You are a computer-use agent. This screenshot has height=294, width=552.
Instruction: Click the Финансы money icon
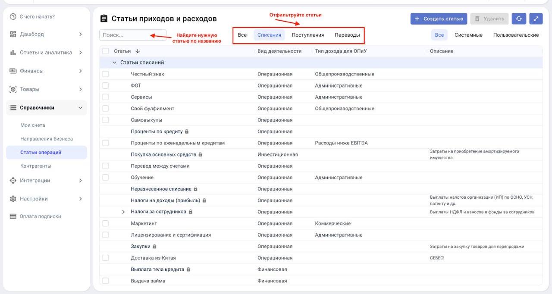point(13,71)
